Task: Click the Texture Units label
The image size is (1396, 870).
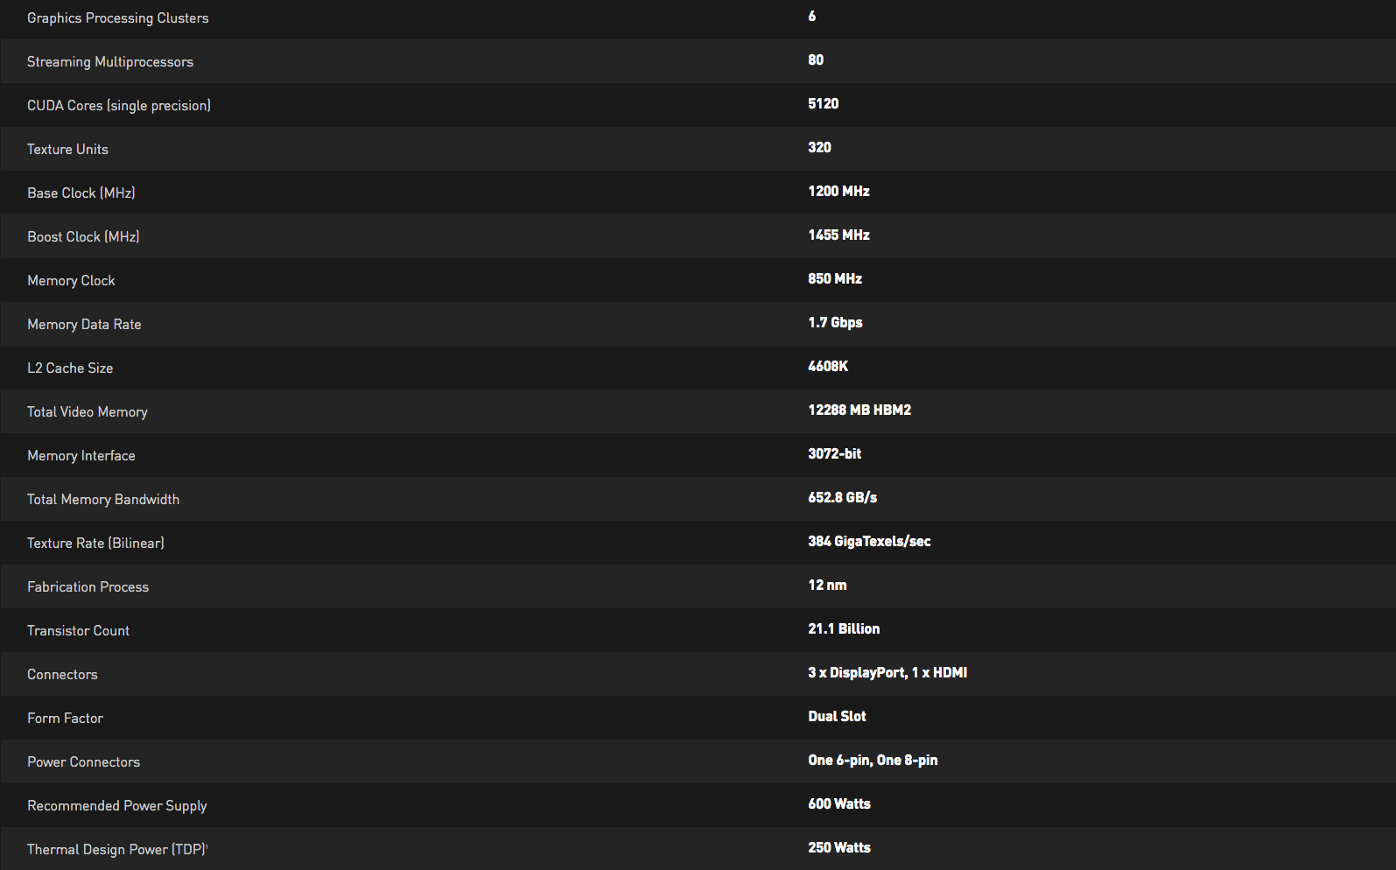Action: (67, 150)
